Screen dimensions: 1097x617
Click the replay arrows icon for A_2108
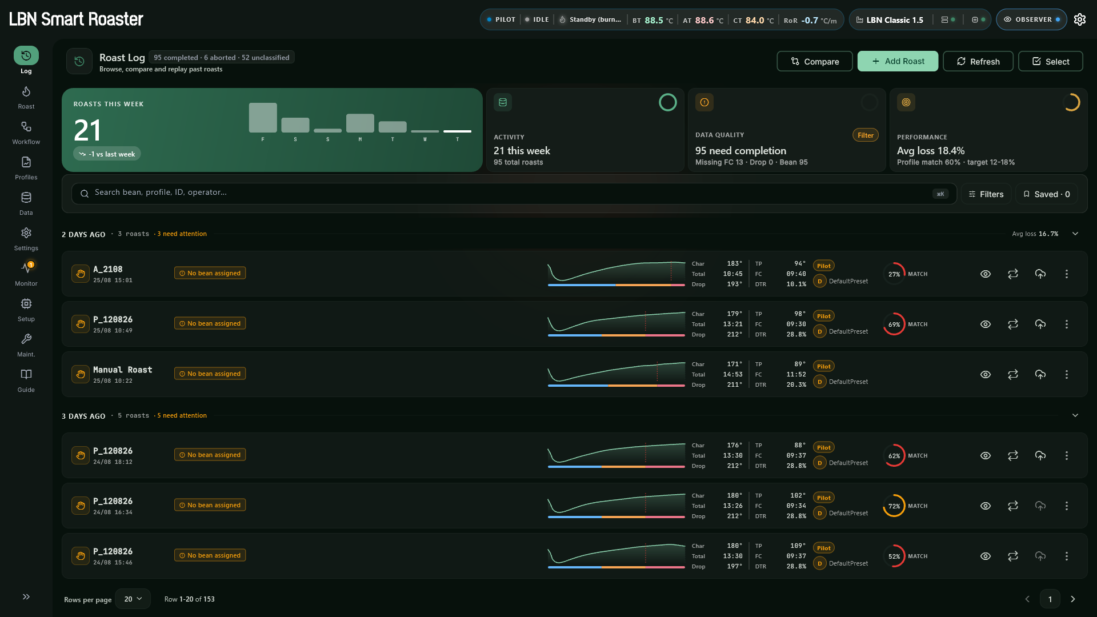pyautogui.click(x=1013, y=274)
